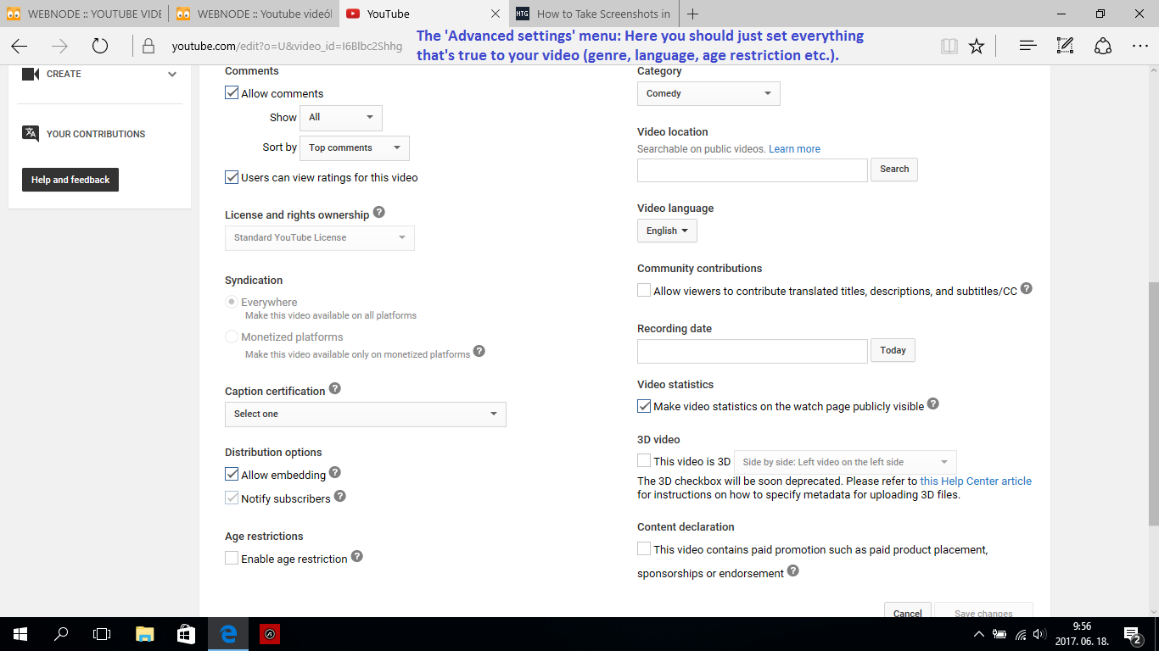This screenshot has height=651, width=1159.
Task: Expand the Caption certification Select one dropdown
Action: (365, 414)
